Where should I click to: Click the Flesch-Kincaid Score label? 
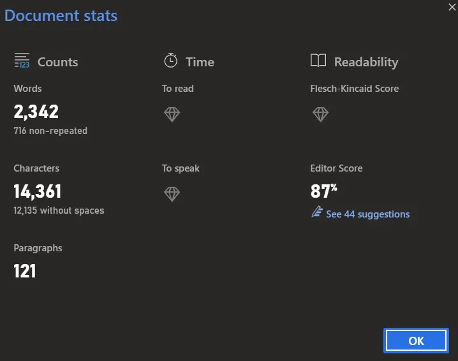point(354,89)
